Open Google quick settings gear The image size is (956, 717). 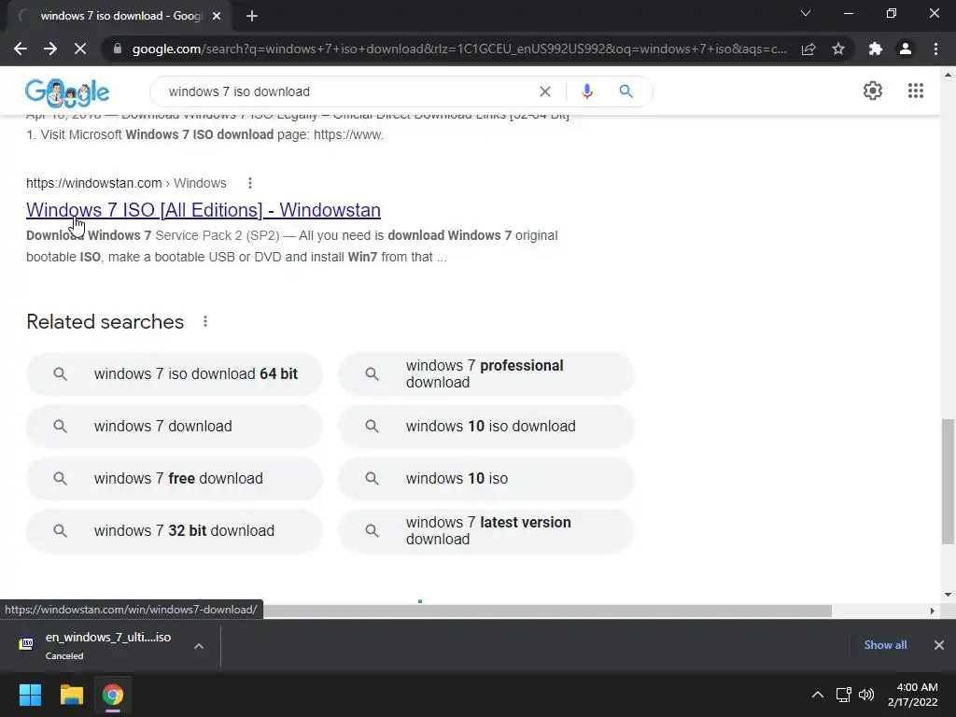(873, 91)
